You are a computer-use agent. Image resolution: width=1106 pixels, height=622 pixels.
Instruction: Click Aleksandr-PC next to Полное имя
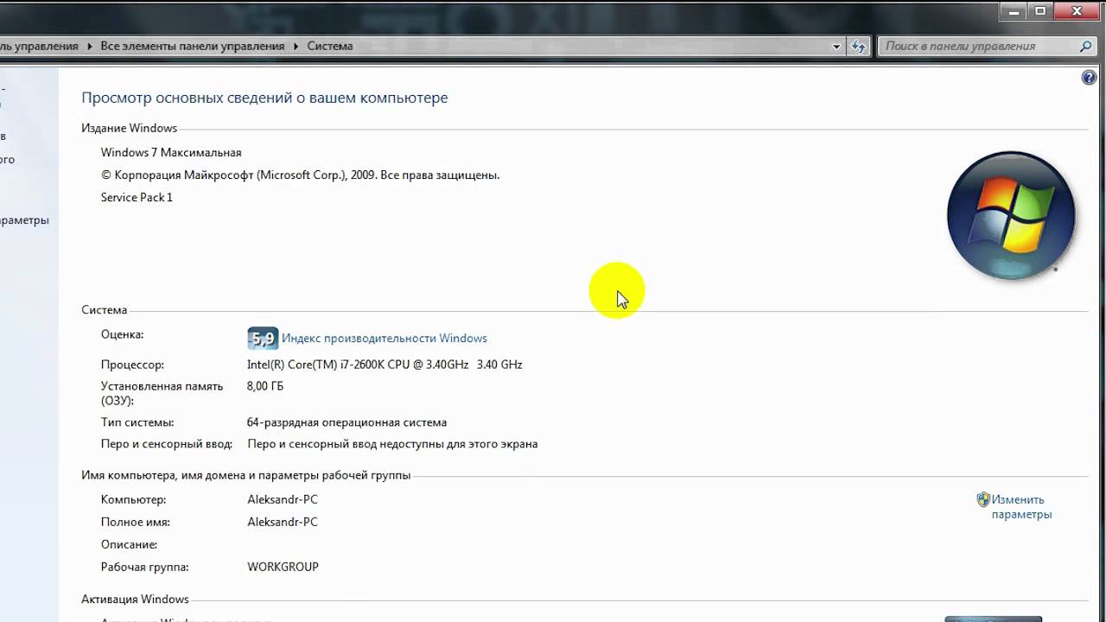[x=283, y=522]
